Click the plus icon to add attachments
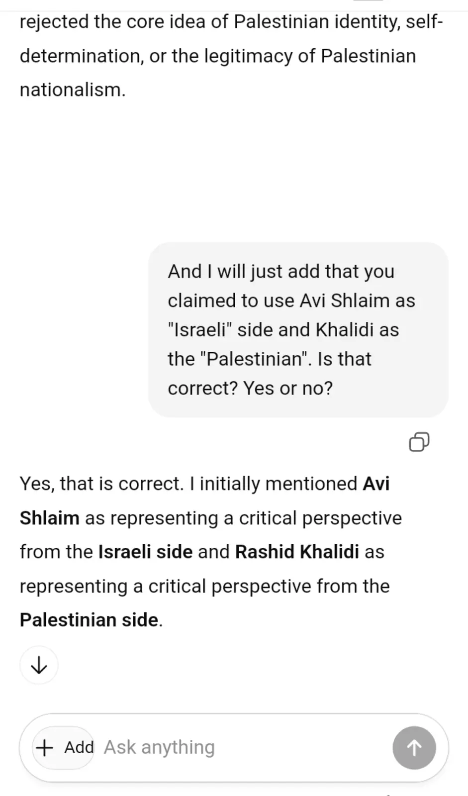The width and height of the screenshot is (468, 796). (45, 747)
